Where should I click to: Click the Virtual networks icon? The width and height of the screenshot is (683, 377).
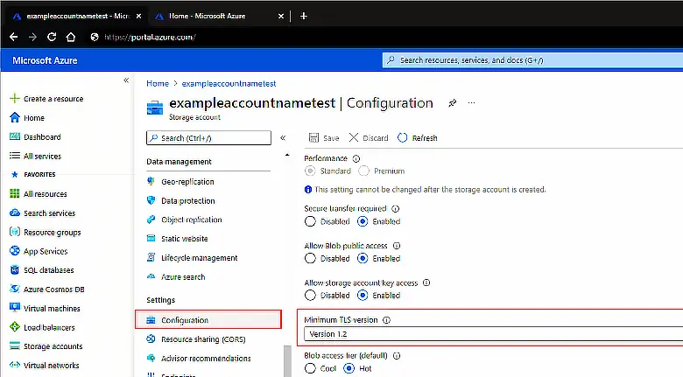[x=15, y=365]
